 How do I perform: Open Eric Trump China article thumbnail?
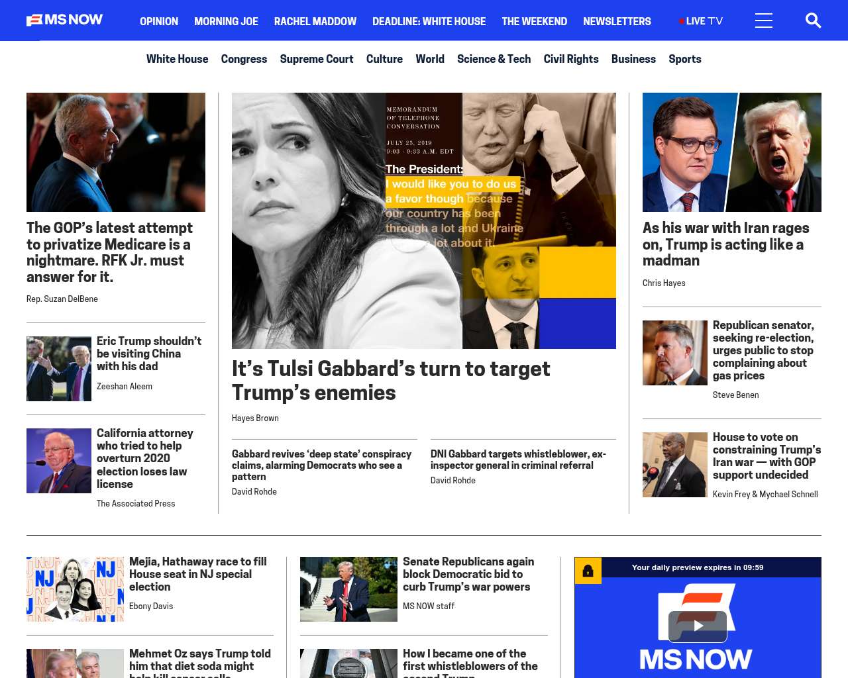pyautogui.click(x=59, y=369)
